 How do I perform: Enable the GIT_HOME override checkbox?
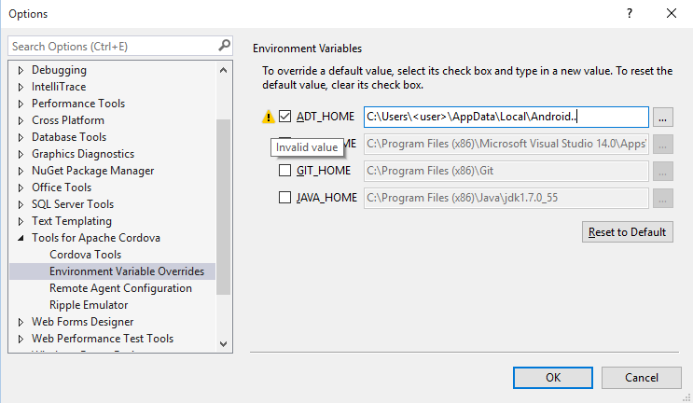(285, 171)
